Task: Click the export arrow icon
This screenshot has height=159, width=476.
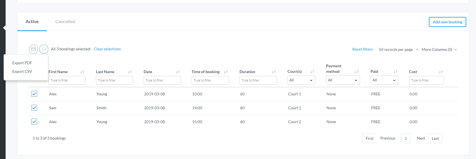Action: coord(44,49)
